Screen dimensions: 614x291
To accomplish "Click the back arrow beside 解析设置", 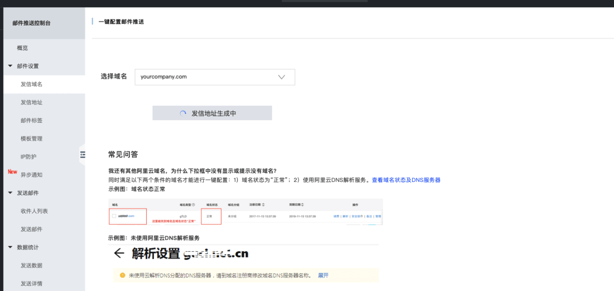I will pos(119,253).
